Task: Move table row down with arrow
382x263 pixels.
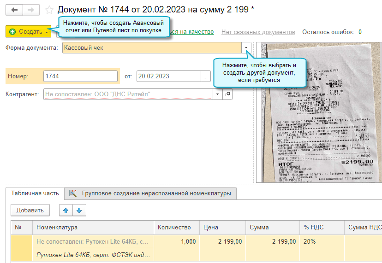Action: (79, 210)
